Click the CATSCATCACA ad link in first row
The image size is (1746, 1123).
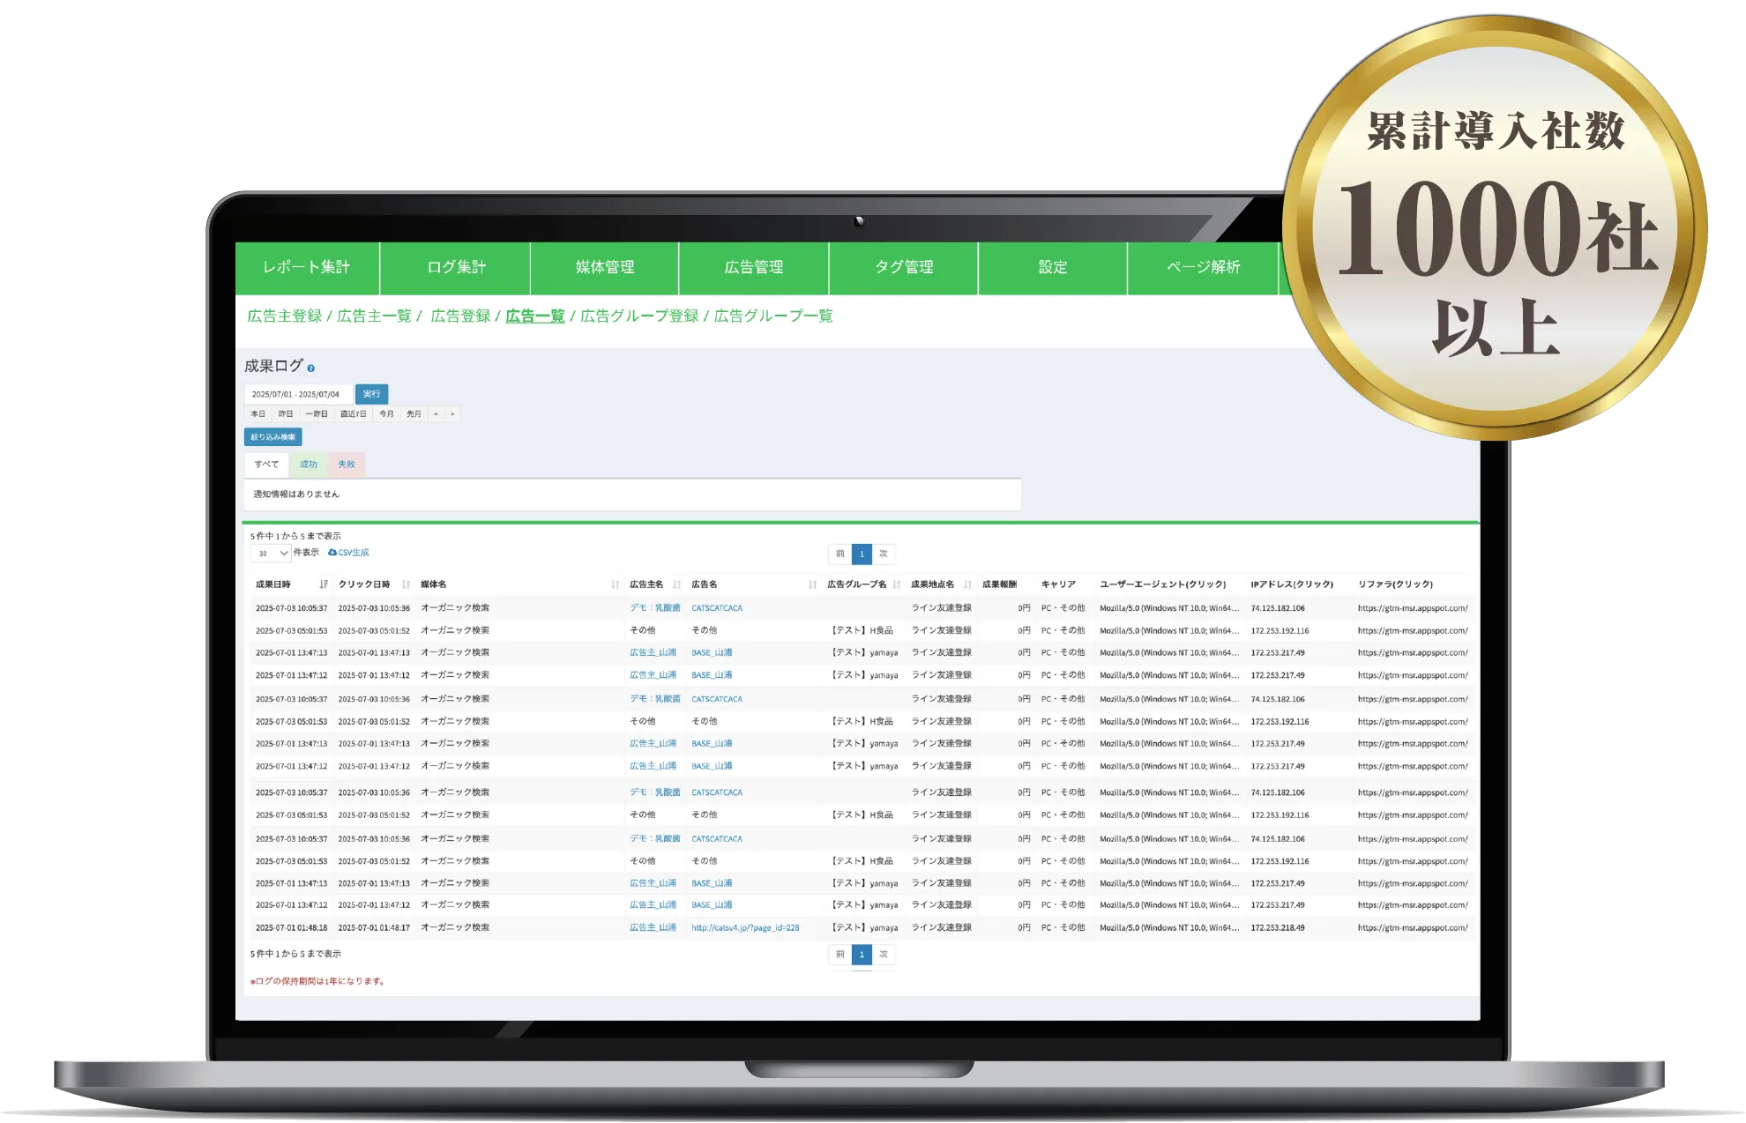(717, 608)
